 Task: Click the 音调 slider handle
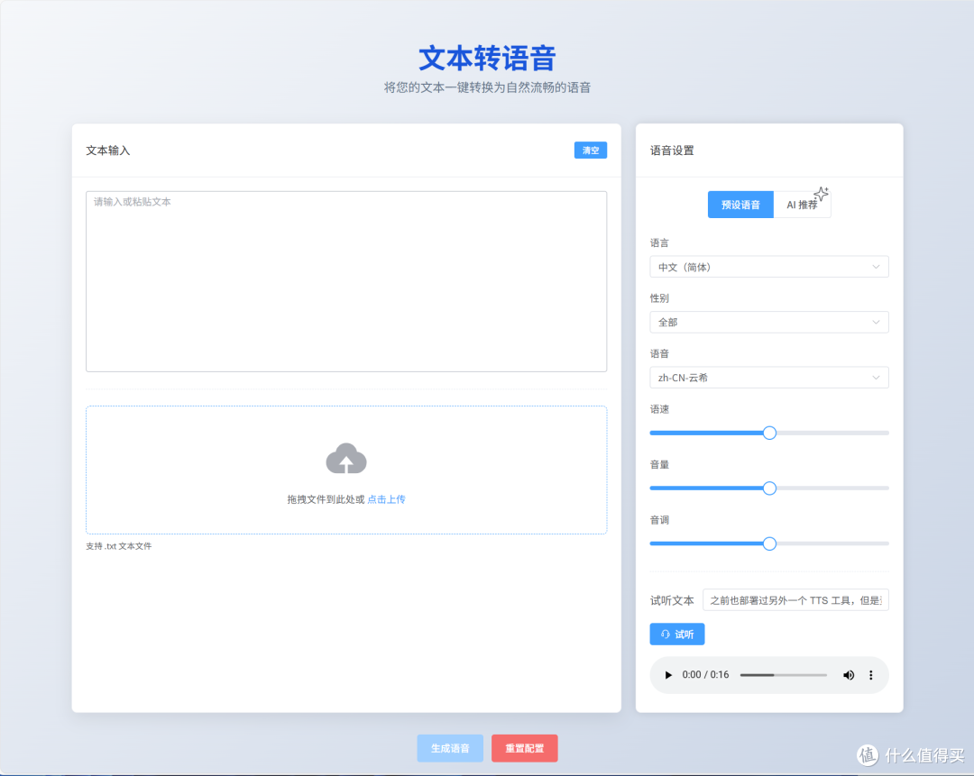769,543
